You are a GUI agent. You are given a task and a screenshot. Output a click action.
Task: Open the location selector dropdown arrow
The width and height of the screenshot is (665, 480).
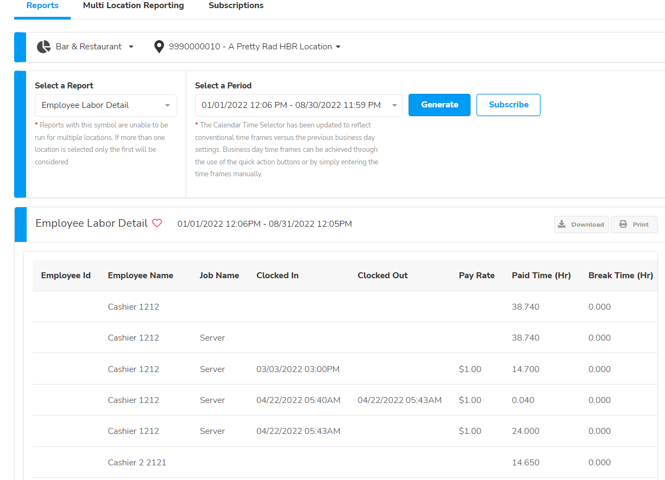coord(338,47)
